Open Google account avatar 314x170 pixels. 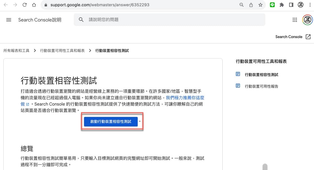307,20
